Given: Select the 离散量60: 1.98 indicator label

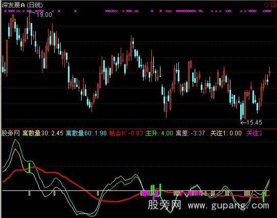Looking at the screenshot, I should point(86,133).
